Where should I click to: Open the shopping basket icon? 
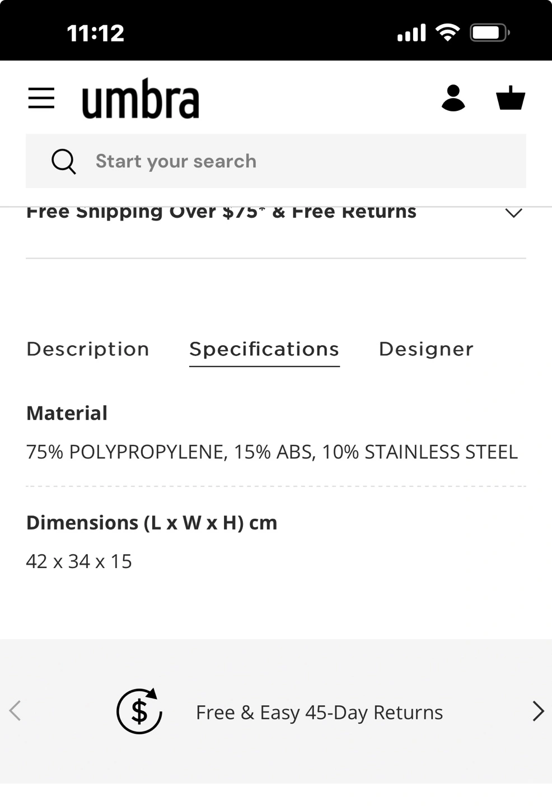pyautogui.click(x=511, y=99)
